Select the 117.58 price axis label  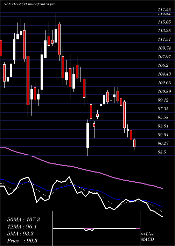coord(164,10)
